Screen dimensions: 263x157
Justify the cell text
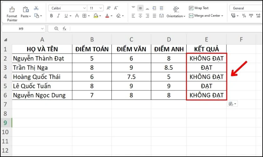pyautogui.click(x=154, y=16)
